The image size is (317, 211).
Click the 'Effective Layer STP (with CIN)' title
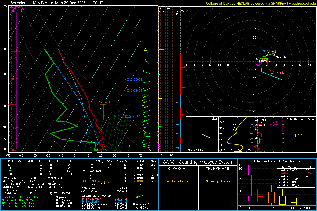(x=277, y=161)
